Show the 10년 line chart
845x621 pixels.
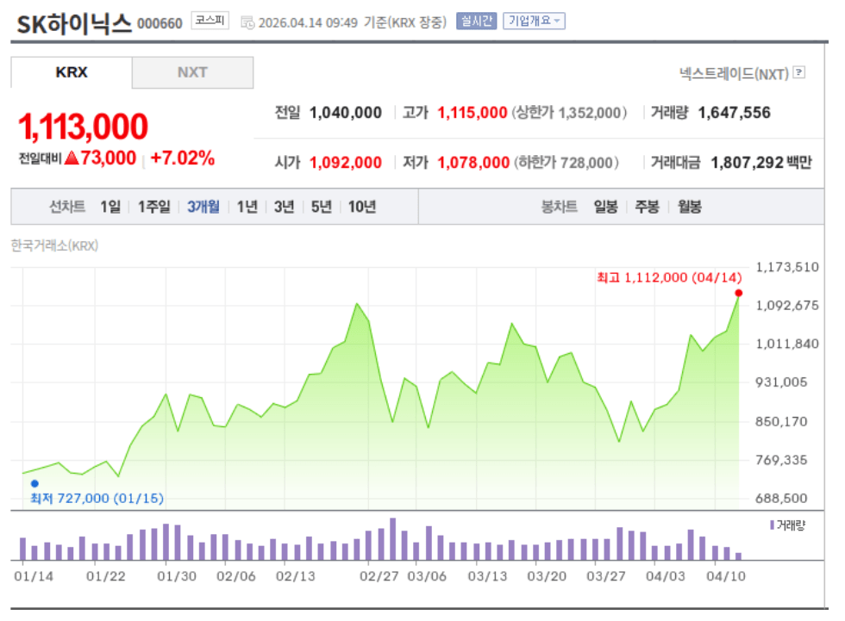coord(362,207)
